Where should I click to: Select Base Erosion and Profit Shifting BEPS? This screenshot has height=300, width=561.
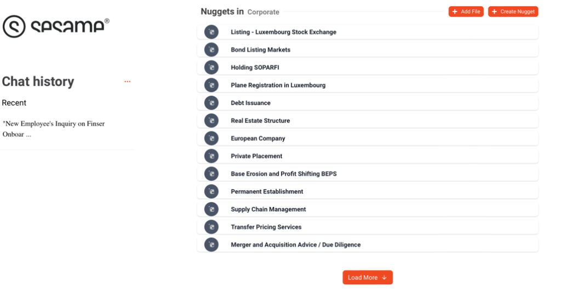tap(283, 174)
